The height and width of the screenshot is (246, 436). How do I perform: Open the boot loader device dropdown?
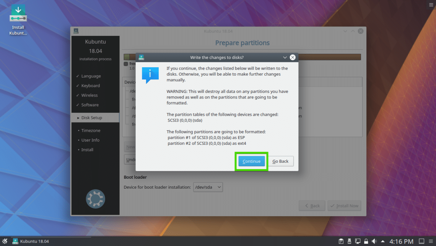pyautogui.click(x=208, y=187)
